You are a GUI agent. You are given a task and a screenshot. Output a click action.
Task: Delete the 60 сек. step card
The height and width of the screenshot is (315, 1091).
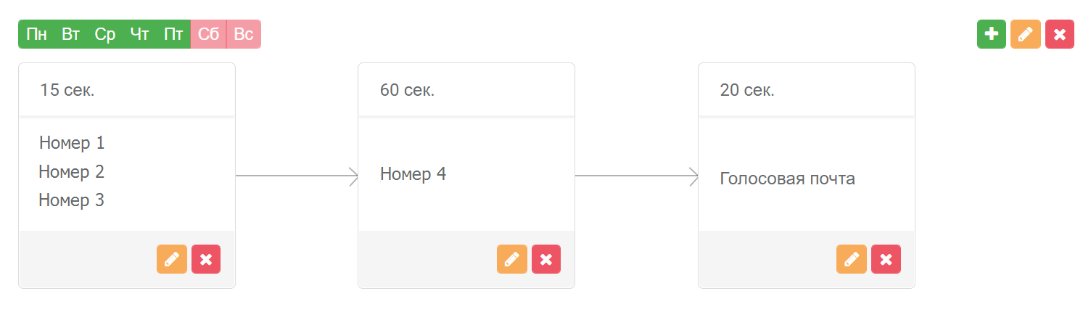click(546, 259)
